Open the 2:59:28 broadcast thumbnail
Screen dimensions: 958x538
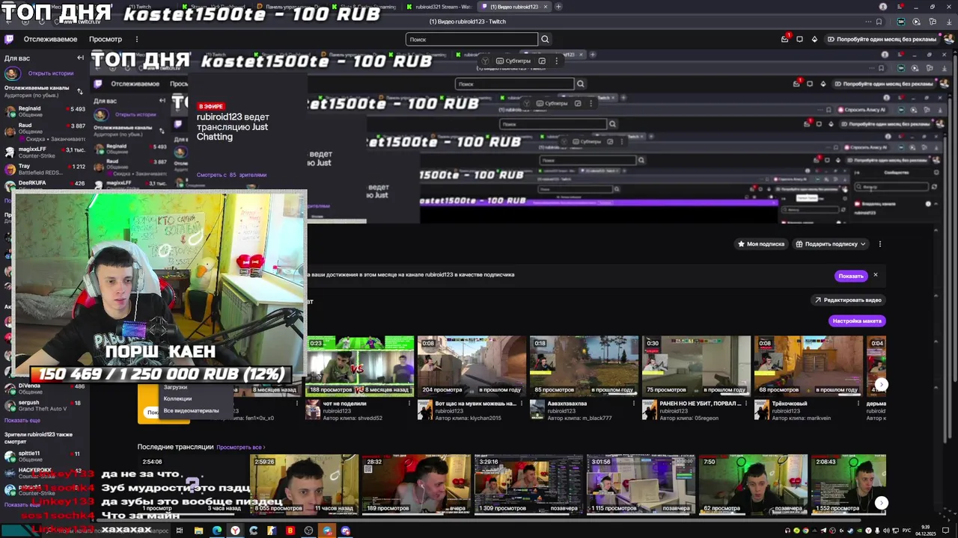pyautogui.click(x=304, y=484)
